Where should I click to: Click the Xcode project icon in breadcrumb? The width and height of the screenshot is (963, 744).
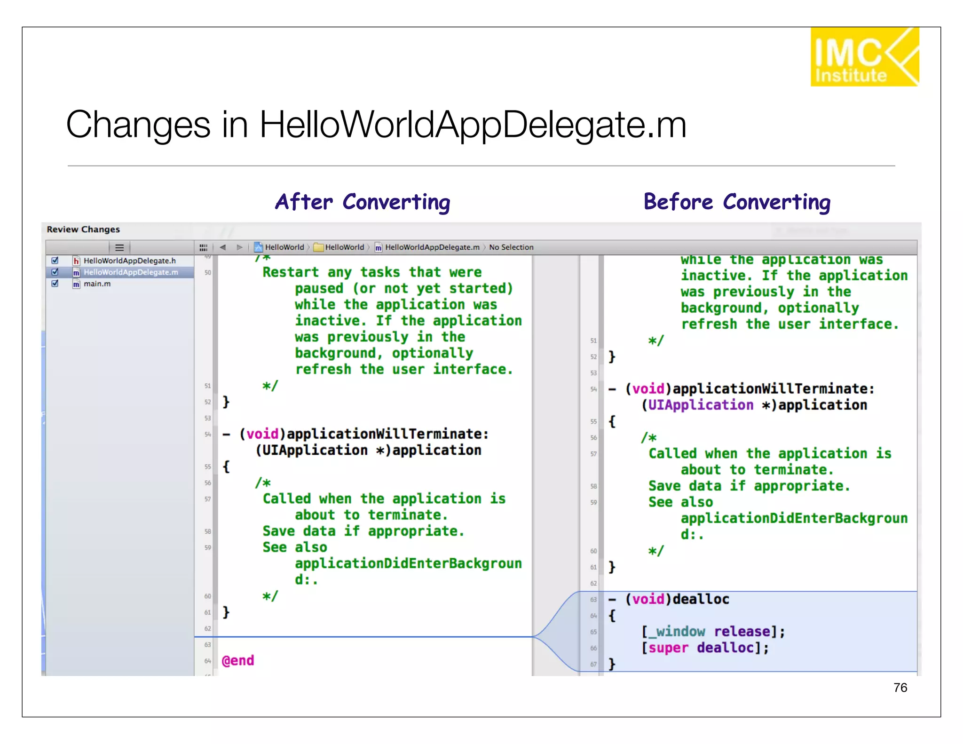258,247
